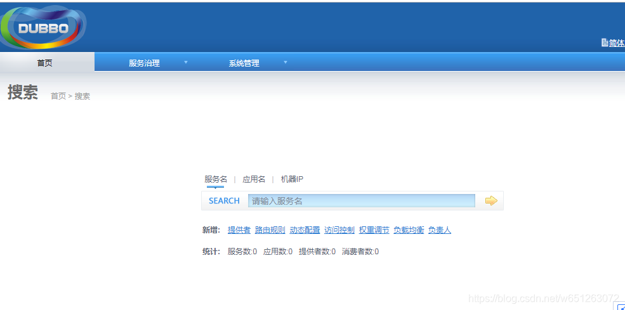Select the 应用名 search tab
The height and width of the screenshot is (310, 625).
(254, 179)
